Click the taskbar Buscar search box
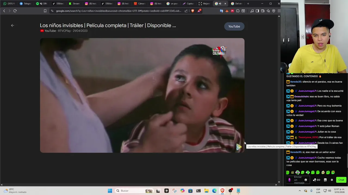The image size is (348, 195). tap(134, 191)
